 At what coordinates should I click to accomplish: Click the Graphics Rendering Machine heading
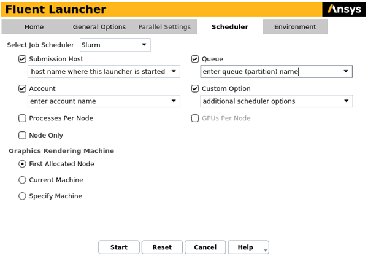pos(61,151)
